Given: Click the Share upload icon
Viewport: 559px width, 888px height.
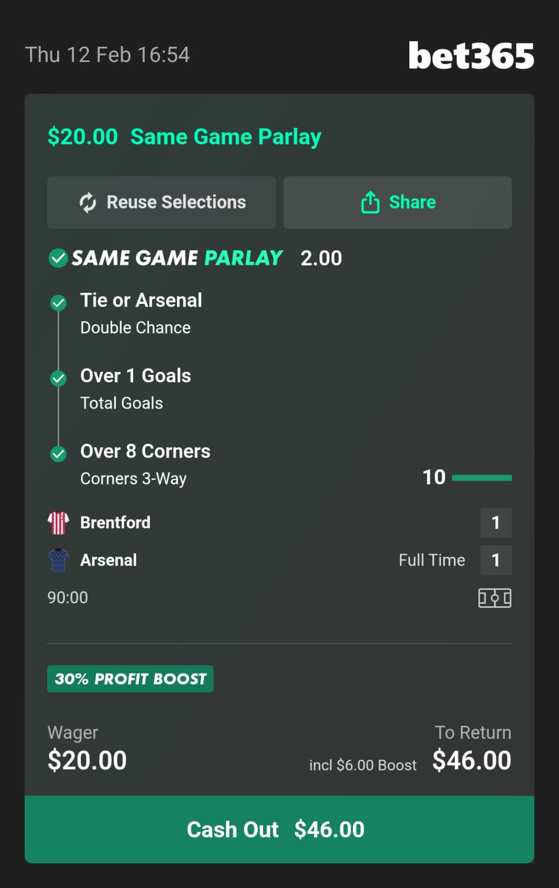Looking at the screenshot, I should (x=370, y=202).
